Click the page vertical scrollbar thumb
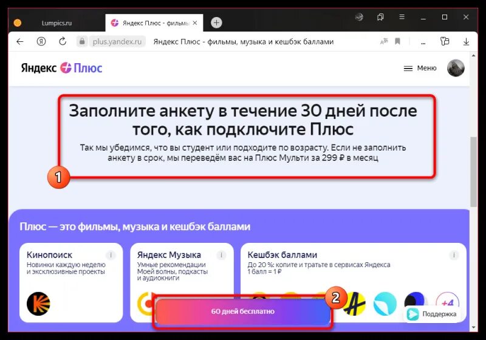 coord(473,172)
